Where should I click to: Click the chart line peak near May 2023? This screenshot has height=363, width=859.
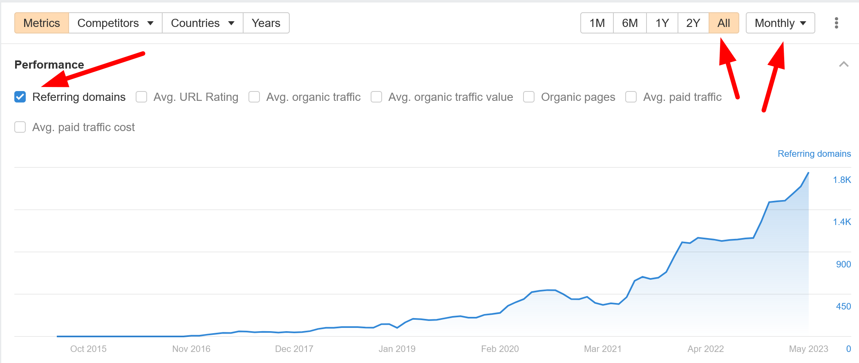coord(808,173)
